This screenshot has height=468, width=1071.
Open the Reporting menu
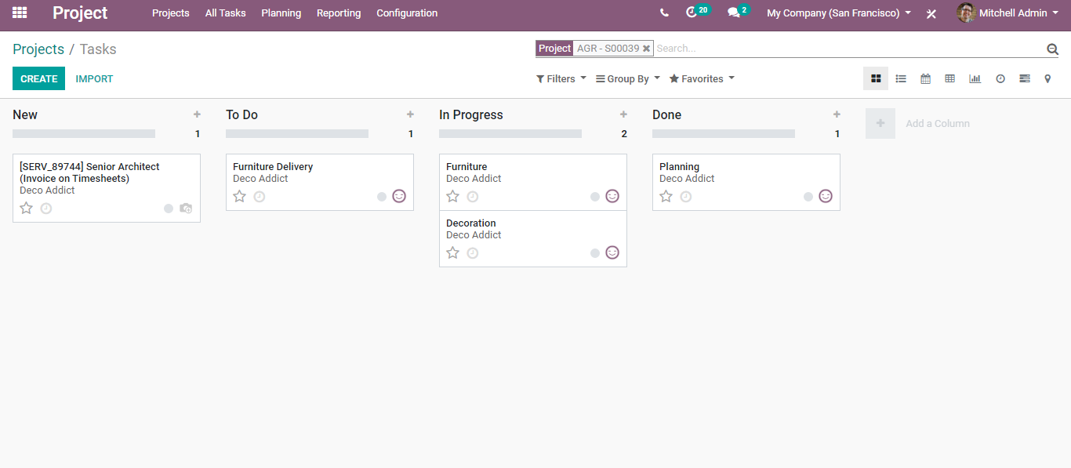pyautogui.click(x=339, y=13)
